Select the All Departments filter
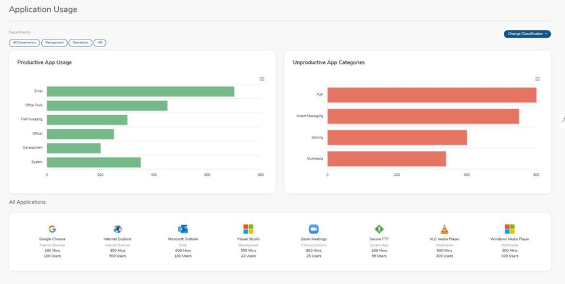The height and width of the screenshot is (284, 565). coord(25,43)
